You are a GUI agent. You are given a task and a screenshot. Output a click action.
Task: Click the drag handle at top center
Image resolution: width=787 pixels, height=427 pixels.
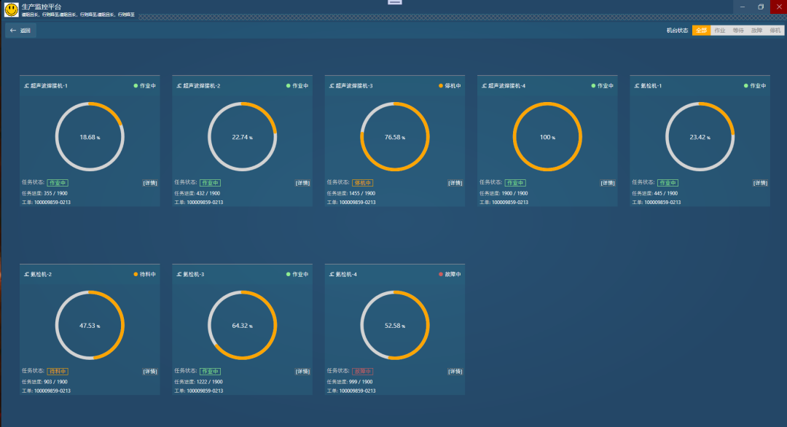click(x=395, y=2)
